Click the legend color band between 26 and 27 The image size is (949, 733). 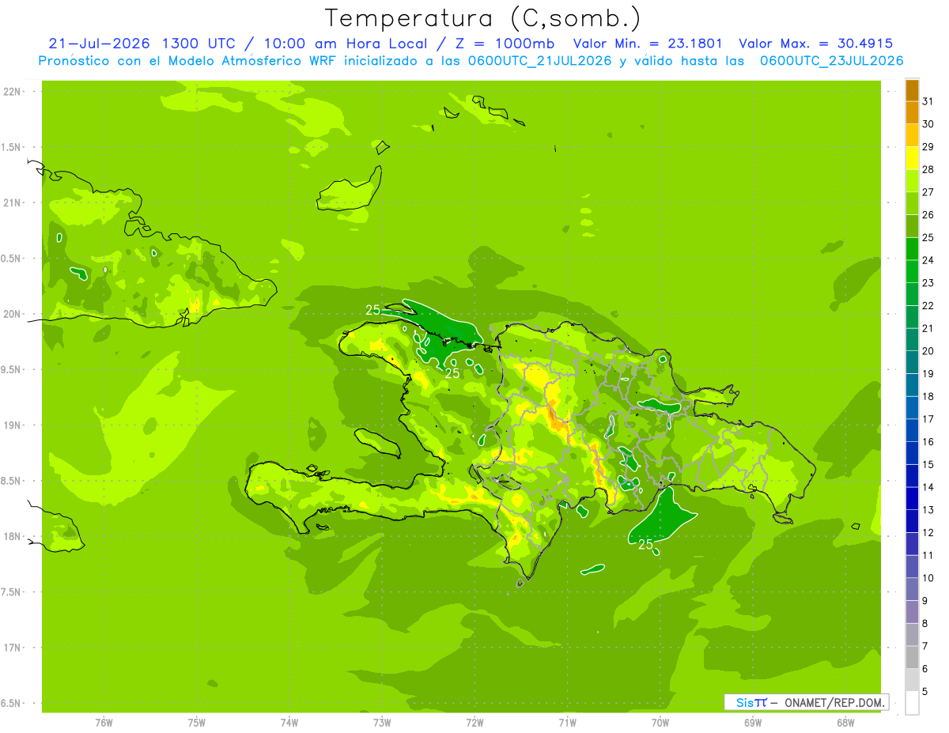coord(912,205)
